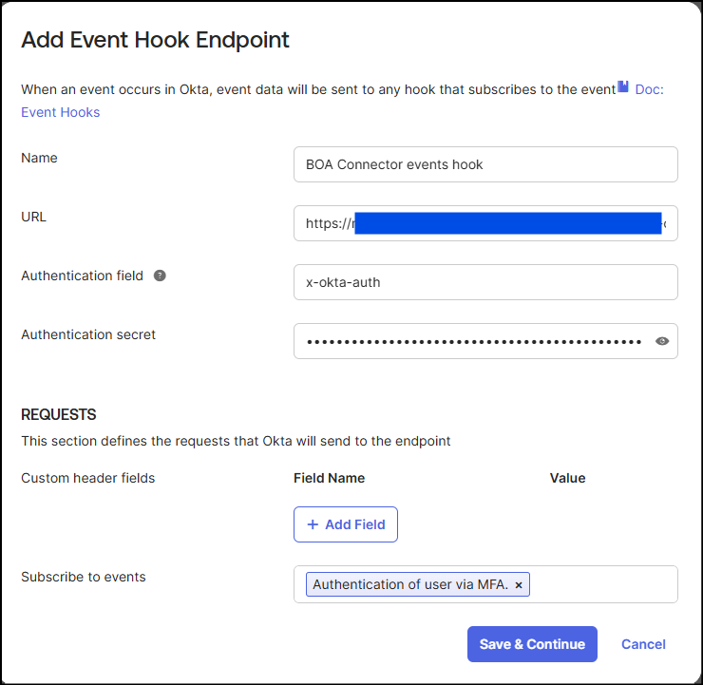Open the Event Hooks link
Image resolution: width=703 pixels, height=685 pixels.
pyautogui.click(x=61, y=112)
